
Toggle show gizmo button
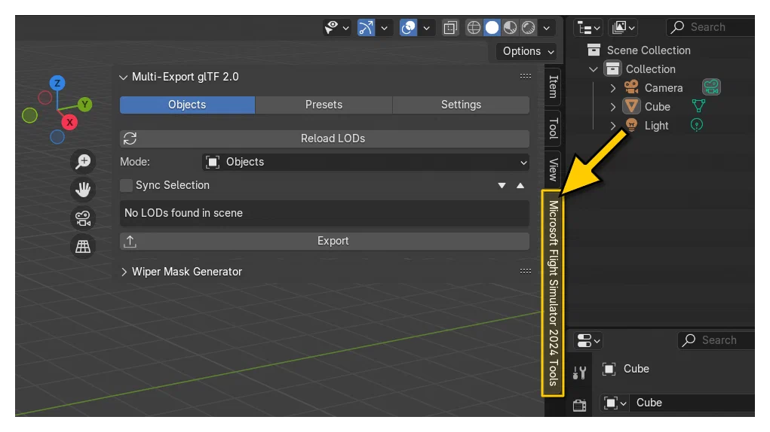[366, 27]
